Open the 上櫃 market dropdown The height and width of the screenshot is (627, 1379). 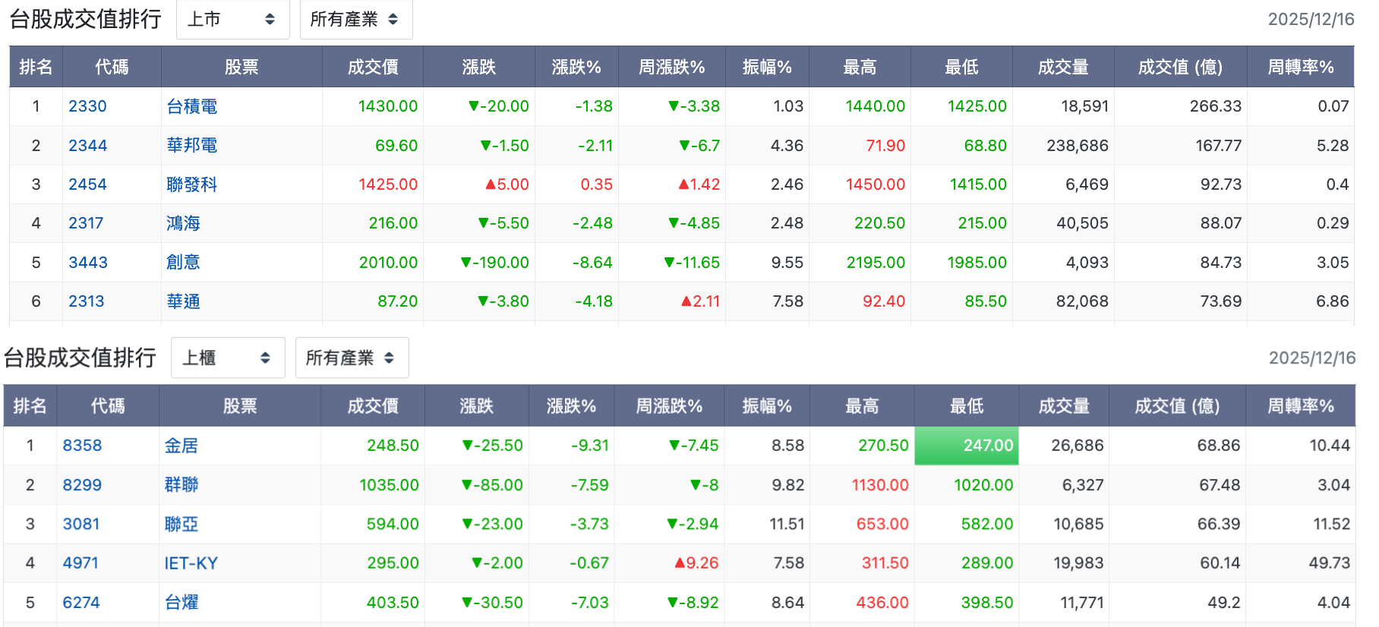[x=228, y=358]
